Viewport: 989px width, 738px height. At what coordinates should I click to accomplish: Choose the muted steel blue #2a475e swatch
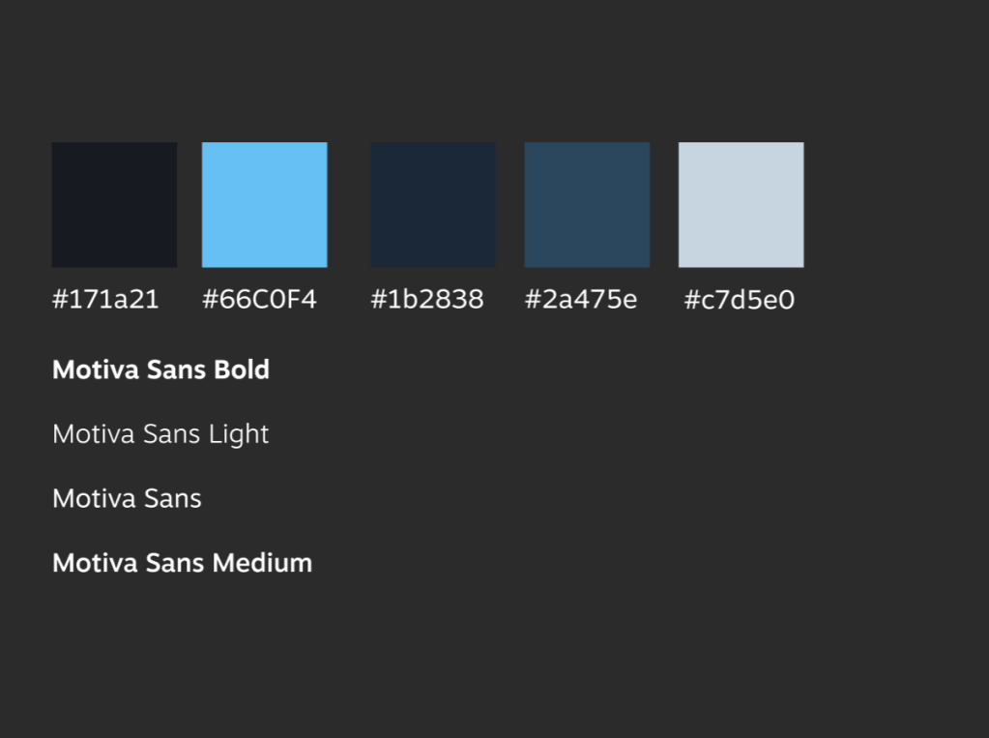click(587, 204)
